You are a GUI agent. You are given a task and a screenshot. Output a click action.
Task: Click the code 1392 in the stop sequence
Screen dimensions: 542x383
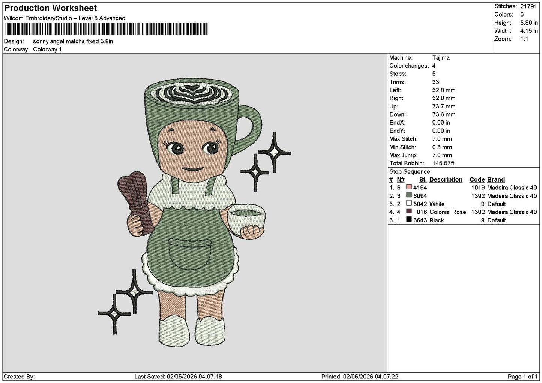tap(478, 196)
